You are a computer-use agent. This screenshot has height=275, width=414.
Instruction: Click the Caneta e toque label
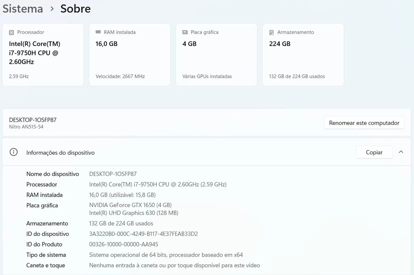point(46,265)
